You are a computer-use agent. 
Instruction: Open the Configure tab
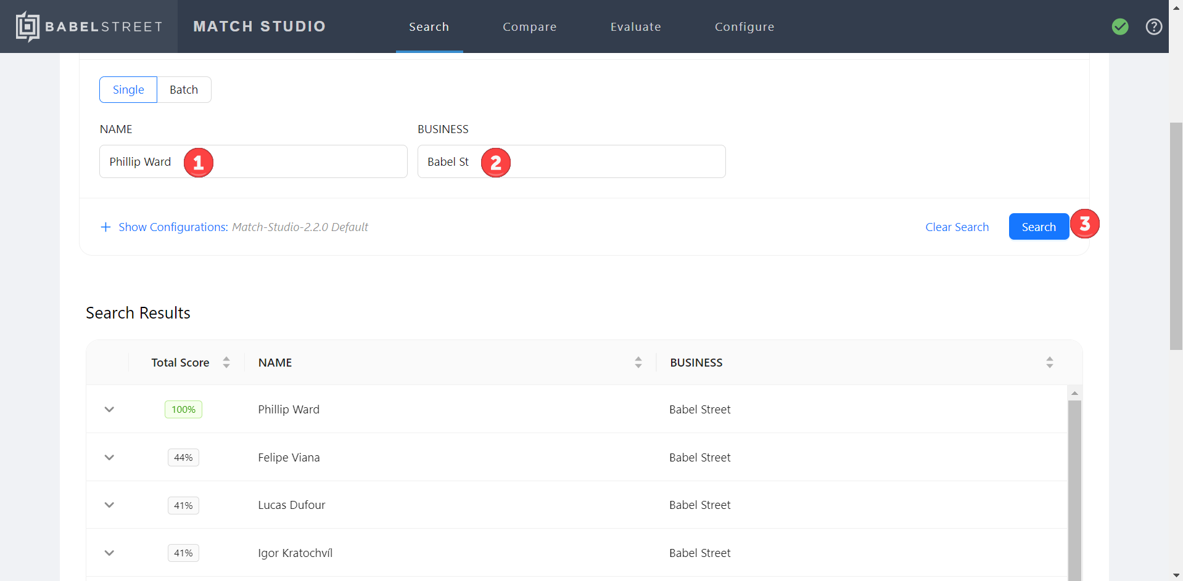744,26
